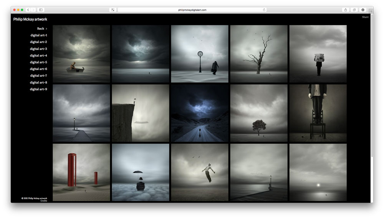
Task: Open the man reading newspaper artwork
Action: coord(318,54)
